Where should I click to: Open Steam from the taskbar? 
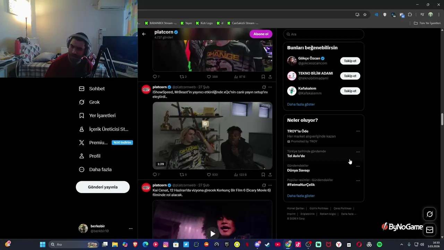coord(267,244)
